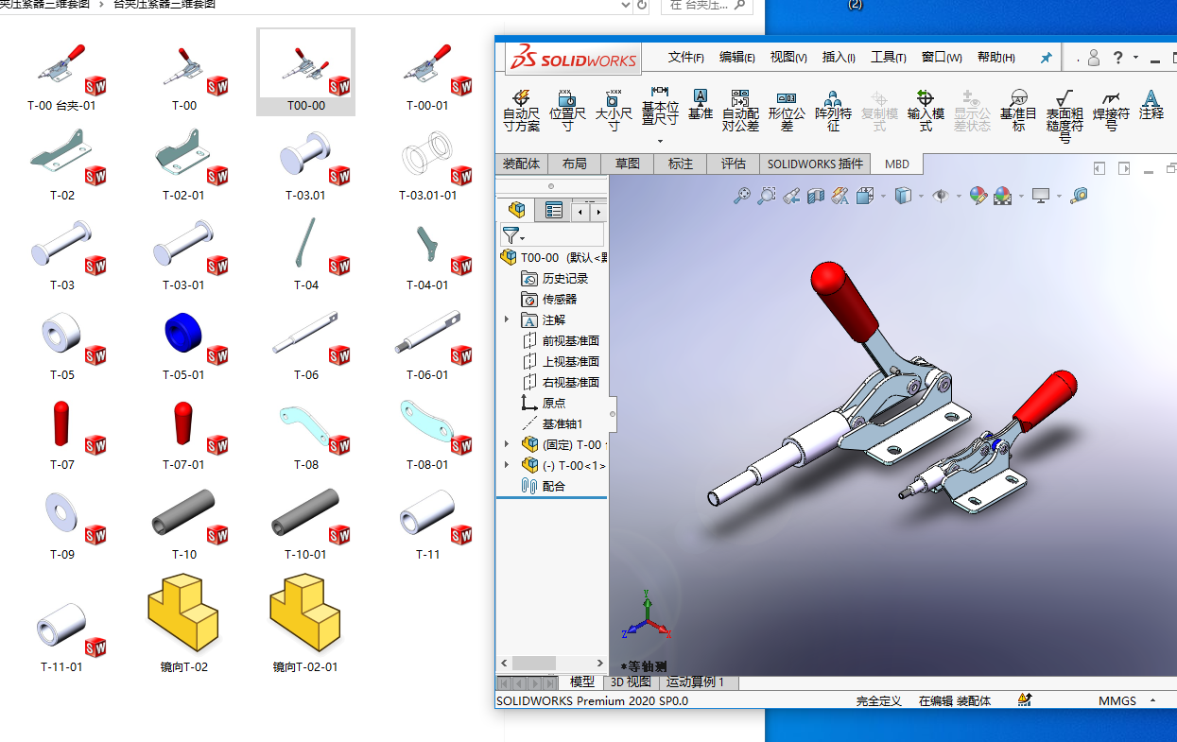The width and height of the screenshot is (1177, 742).
Task: Select the Location Dimension (位置尺寸) tool
Action: coord(567,111)
